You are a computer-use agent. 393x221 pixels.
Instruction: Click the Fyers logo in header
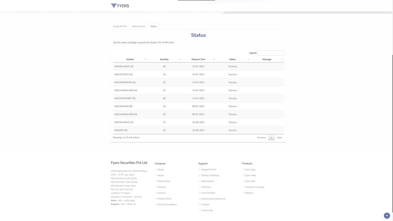(120, 5)
